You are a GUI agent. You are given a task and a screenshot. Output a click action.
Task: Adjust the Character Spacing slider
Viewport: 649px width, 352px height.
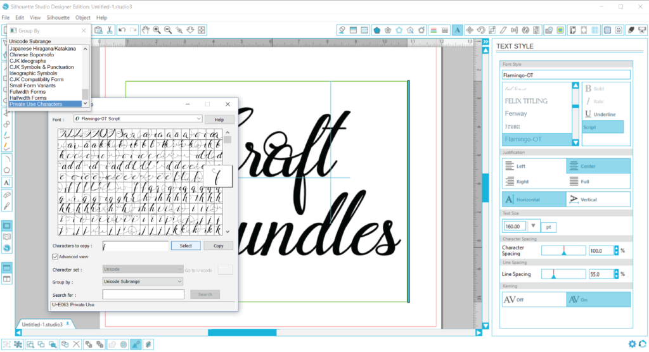tap(563, 251)
